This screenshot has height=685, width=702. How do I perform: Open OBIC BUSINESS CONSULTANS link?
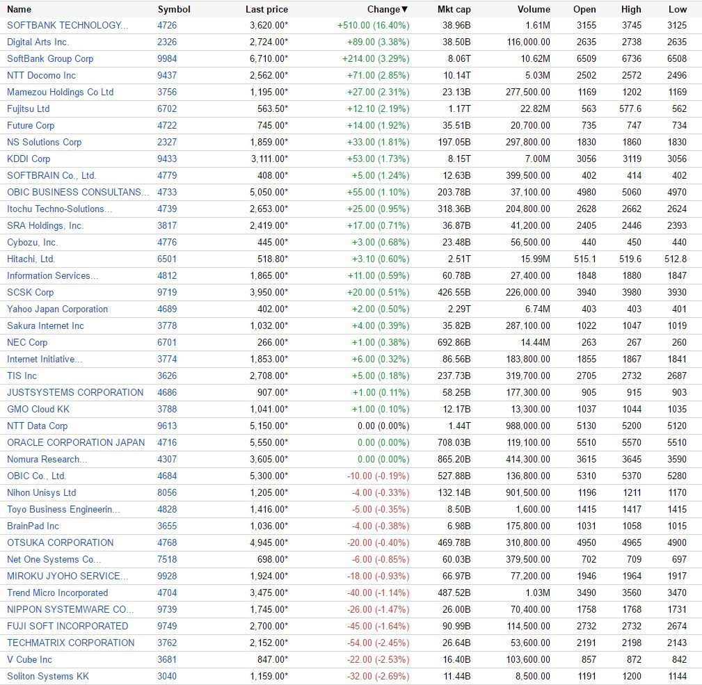point(78,193)
